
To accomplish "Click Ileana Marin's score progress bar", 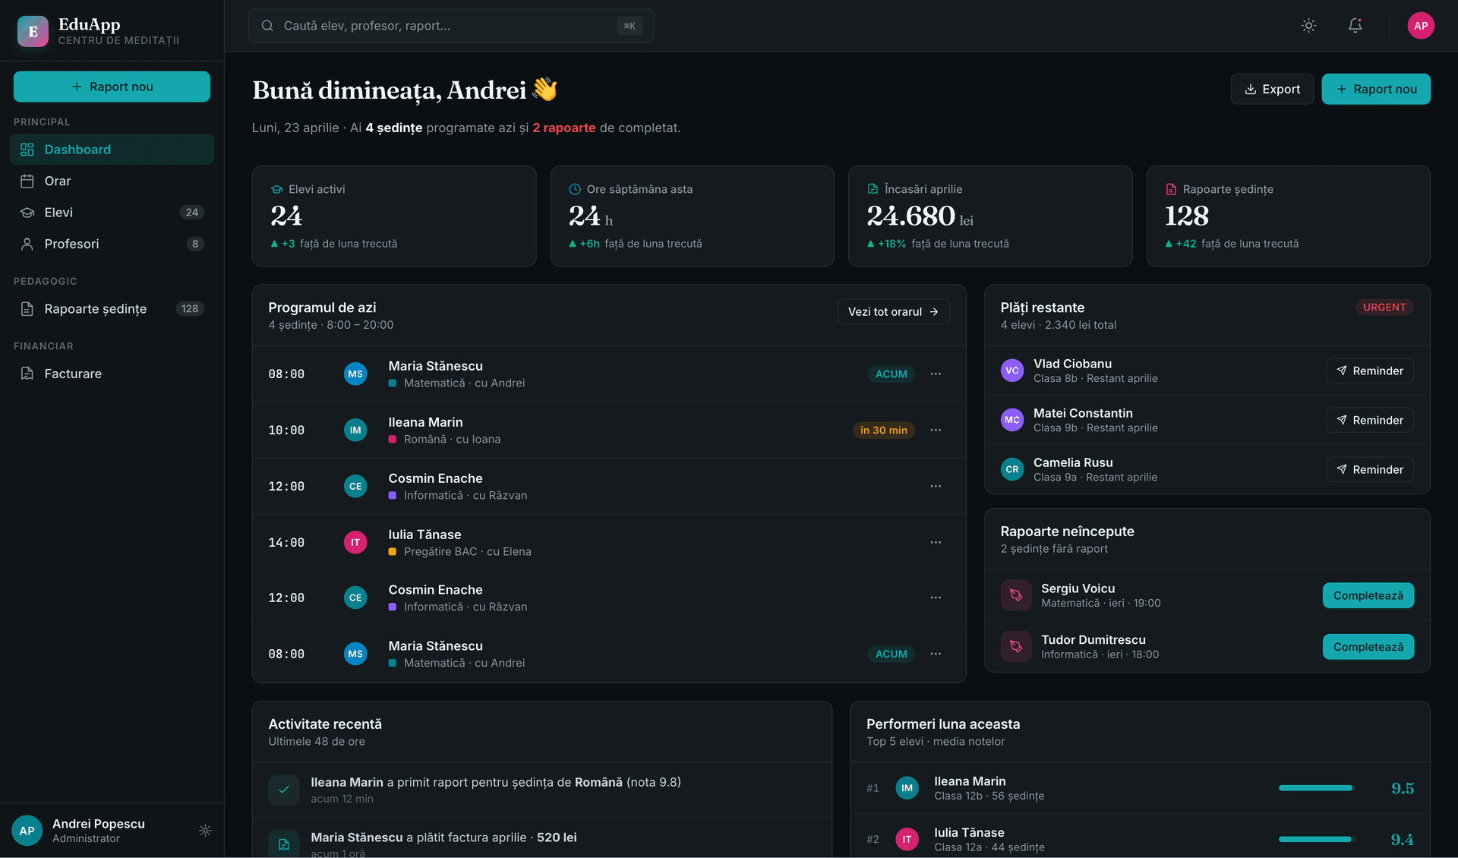I will 1315,788.
